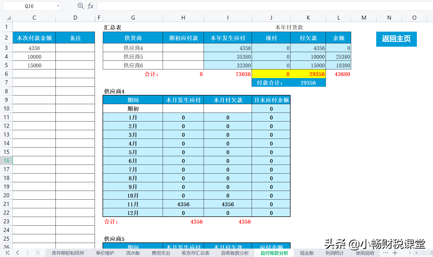Click the previous sheet arrow icon
Viewport: 433px width, 257px height.
coord(17,253)
